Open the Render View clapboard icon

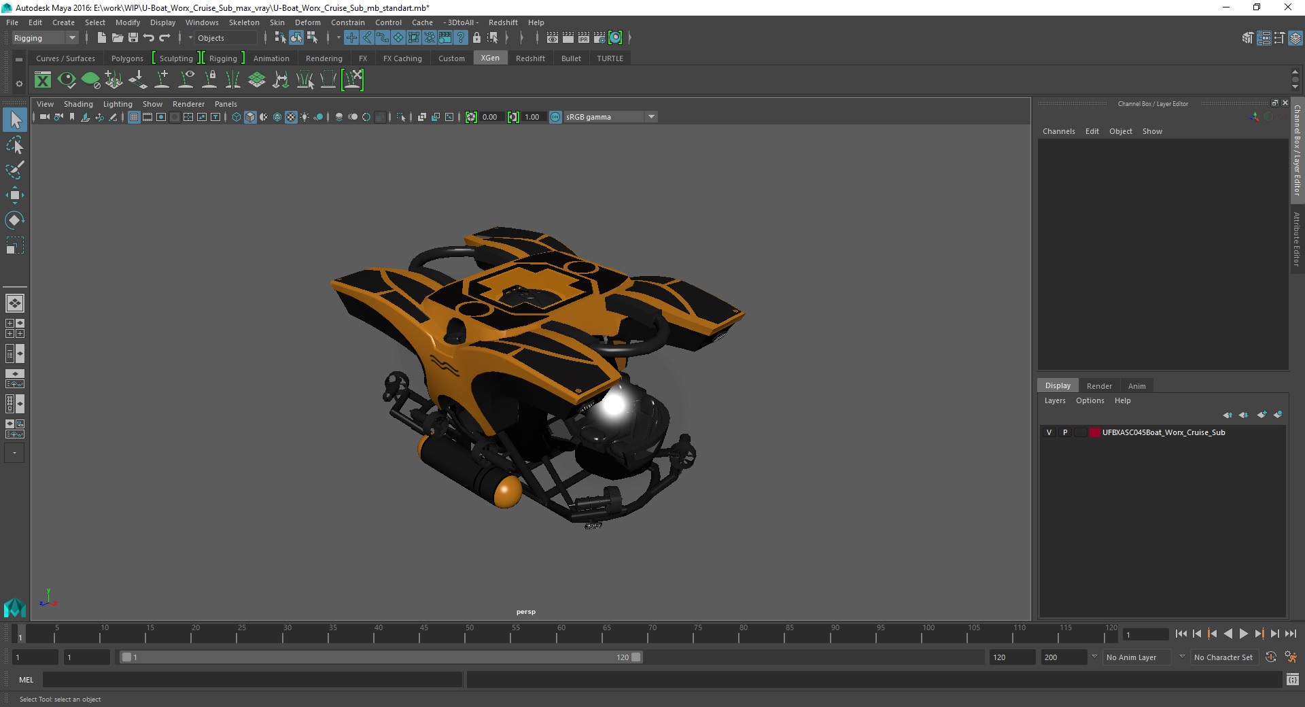coord(553,38)
